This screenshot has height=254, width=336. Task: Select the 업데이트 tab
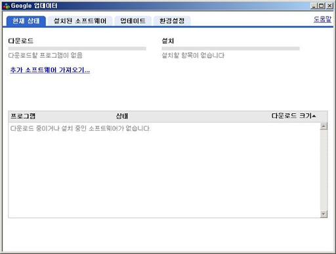coord(133,21)
